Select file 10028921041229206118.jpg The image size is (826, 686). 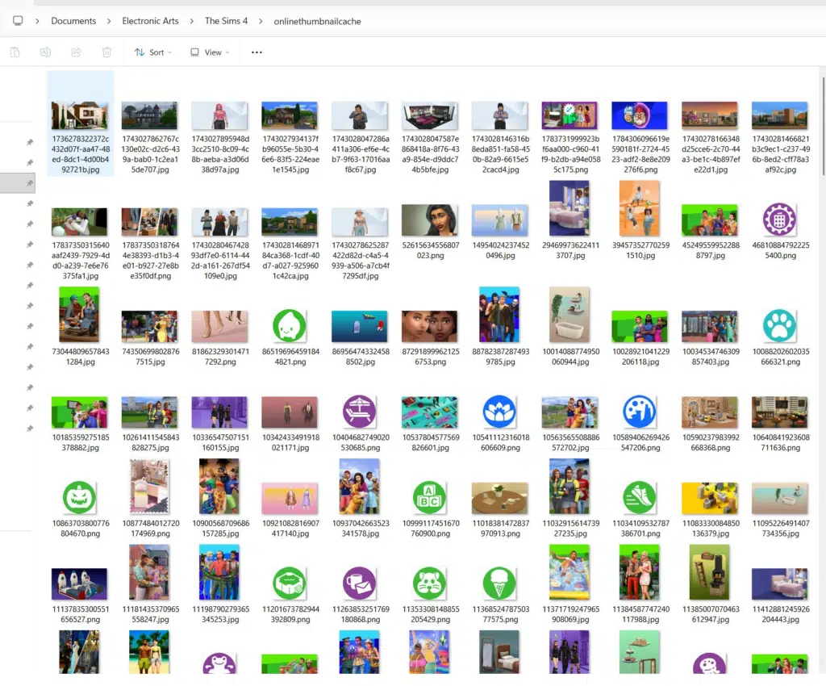click(640, 337)
